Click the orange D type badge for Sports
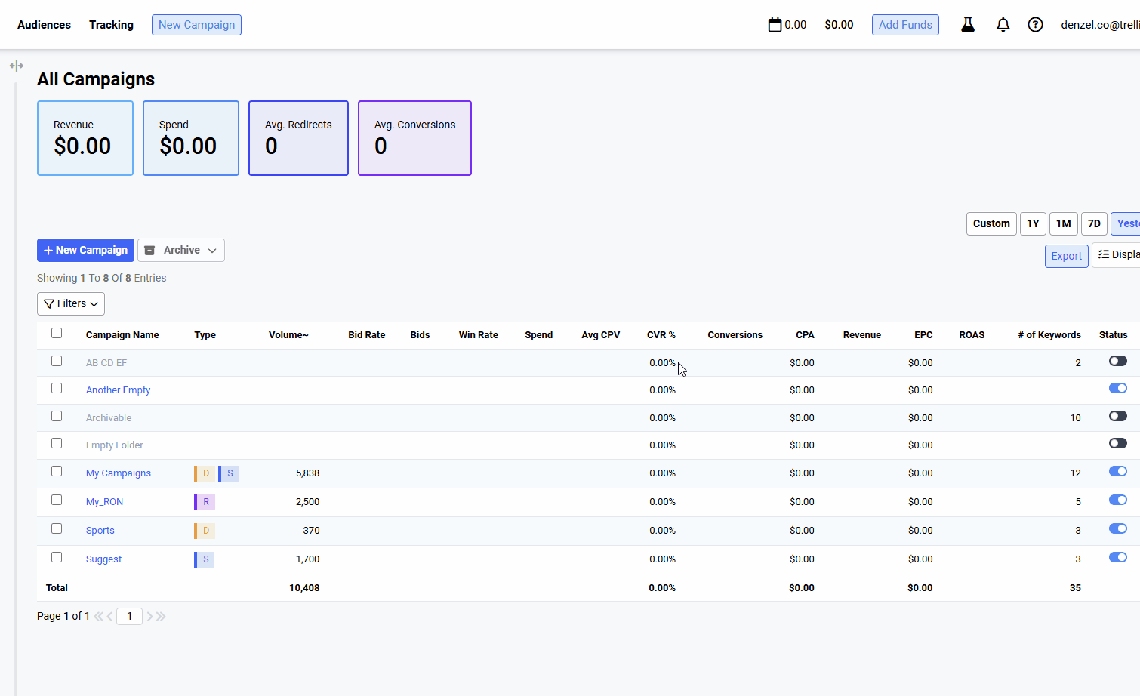 coord(205,531)
